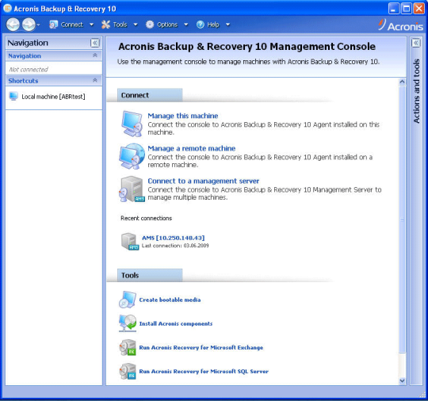Click the Manage this machine icon
The height and width of the screenshot is (401, 428).
click(x=132, y=124)
